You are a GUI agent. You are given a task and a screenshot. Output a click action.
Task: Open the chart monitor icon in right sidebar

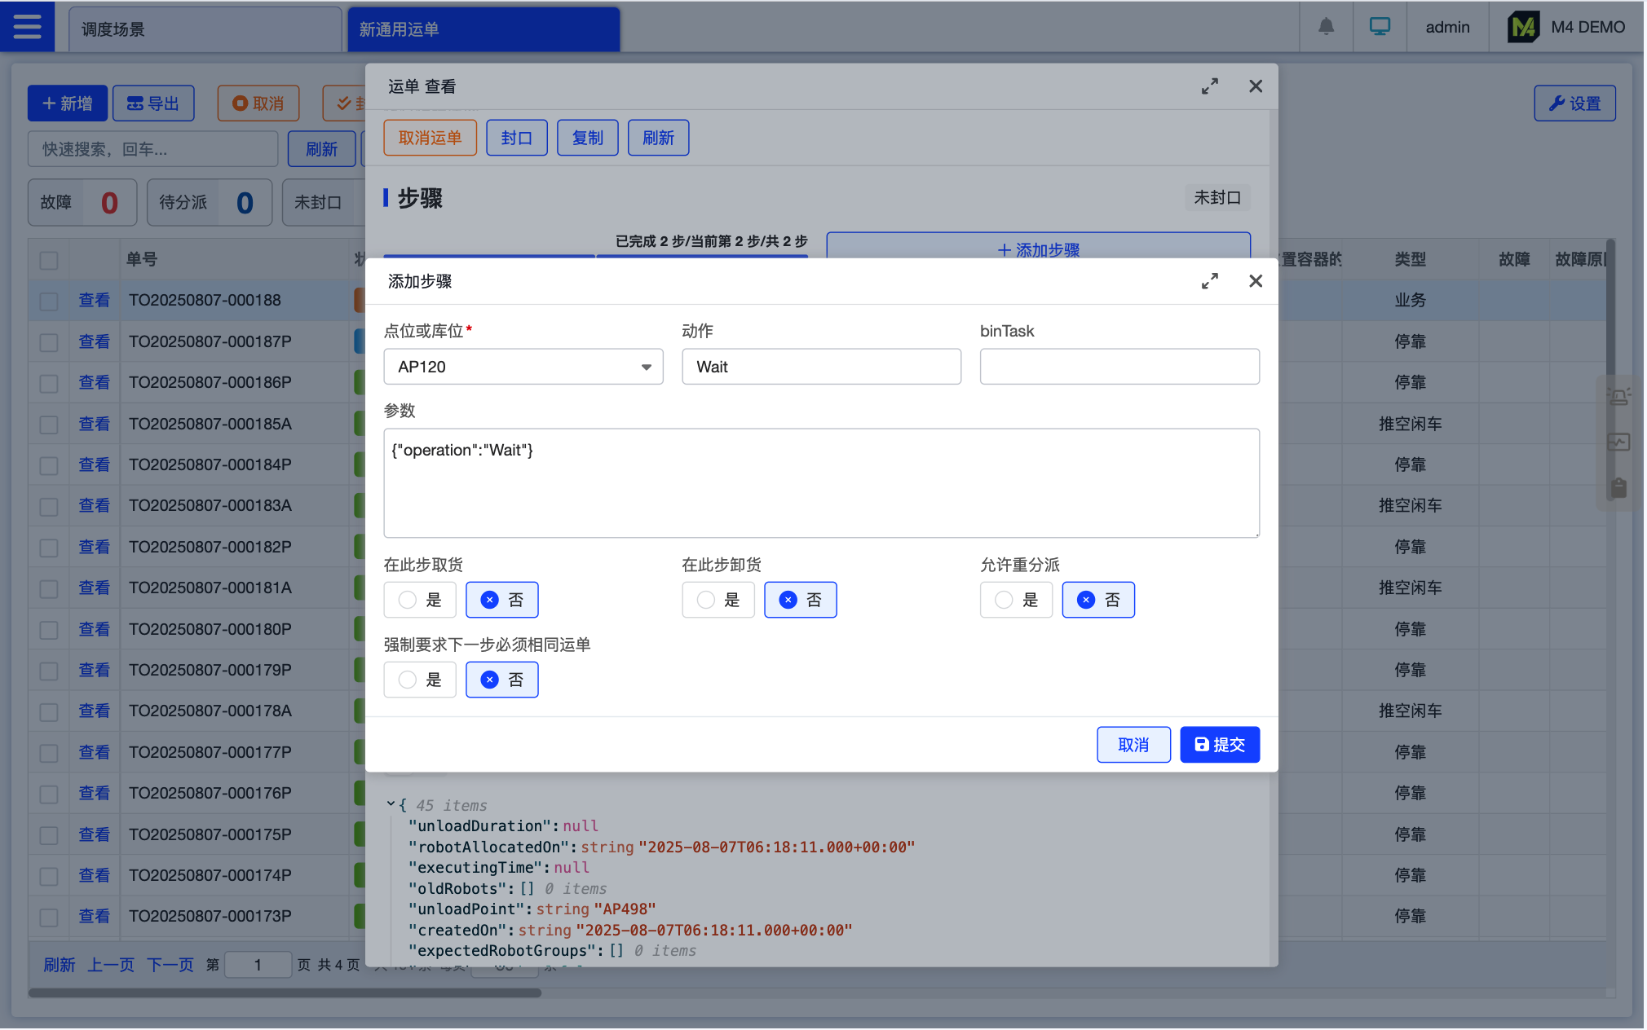(x=1618, y=442)
